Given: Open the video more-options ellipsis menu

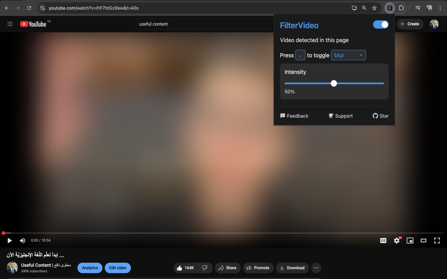Looking at the screenshot, I should [x=316, y=268].
